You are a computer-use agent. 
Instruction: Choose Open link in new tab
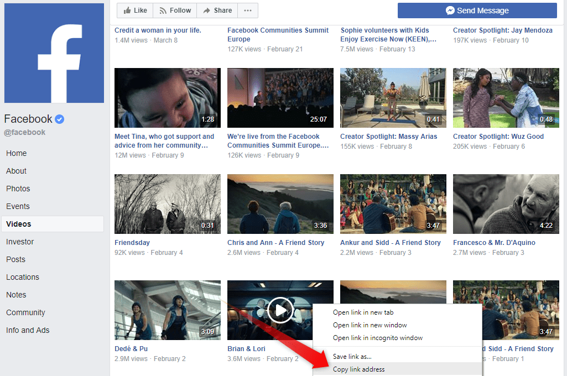(x=363, y=312)
